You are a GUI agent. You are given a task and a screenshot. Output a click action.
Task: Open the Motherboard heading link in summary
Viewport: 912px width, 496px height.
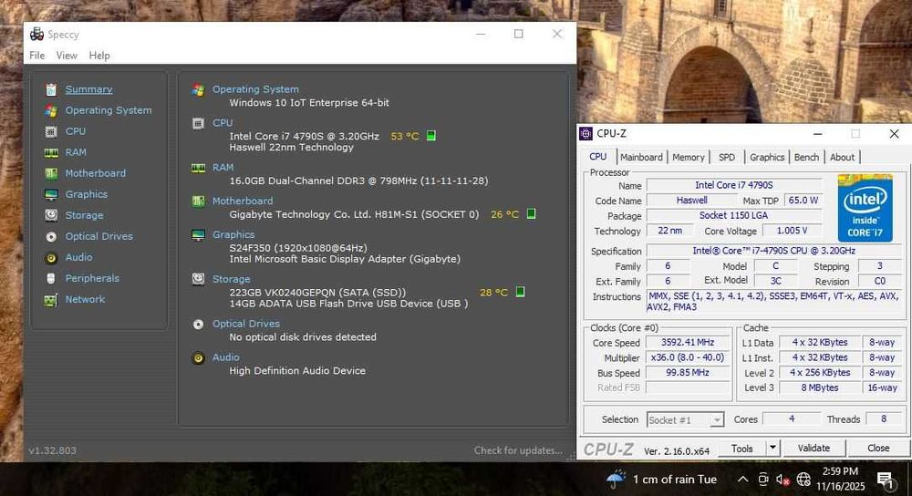coord(242,201)
